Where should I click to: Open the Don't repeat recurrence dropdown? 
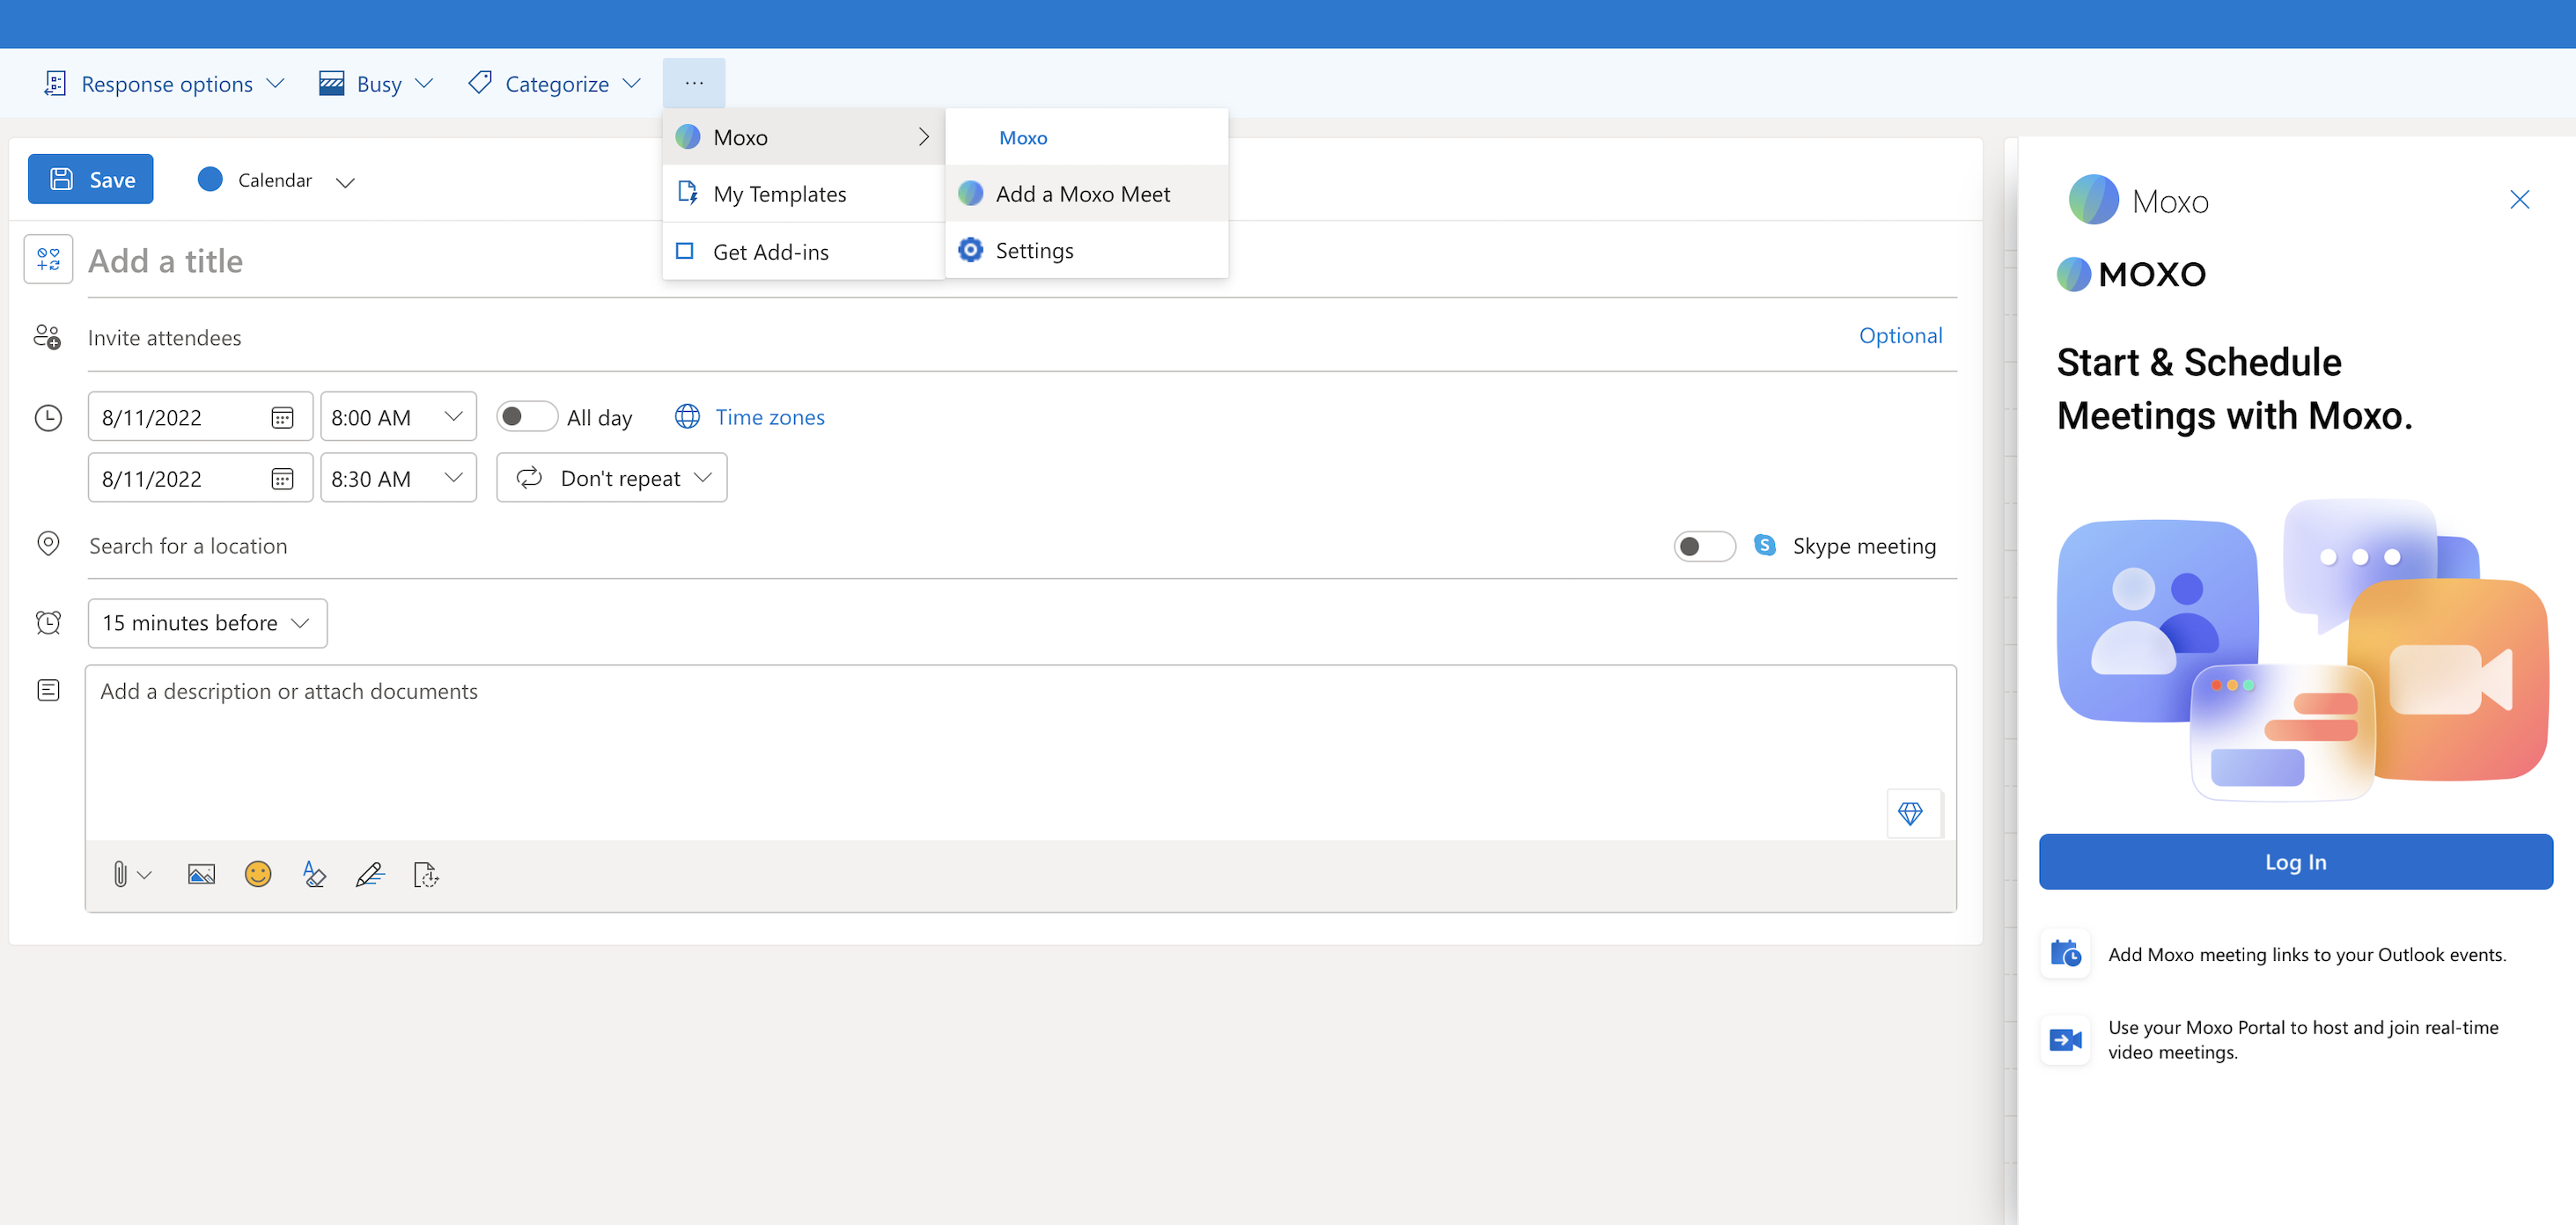612,478
